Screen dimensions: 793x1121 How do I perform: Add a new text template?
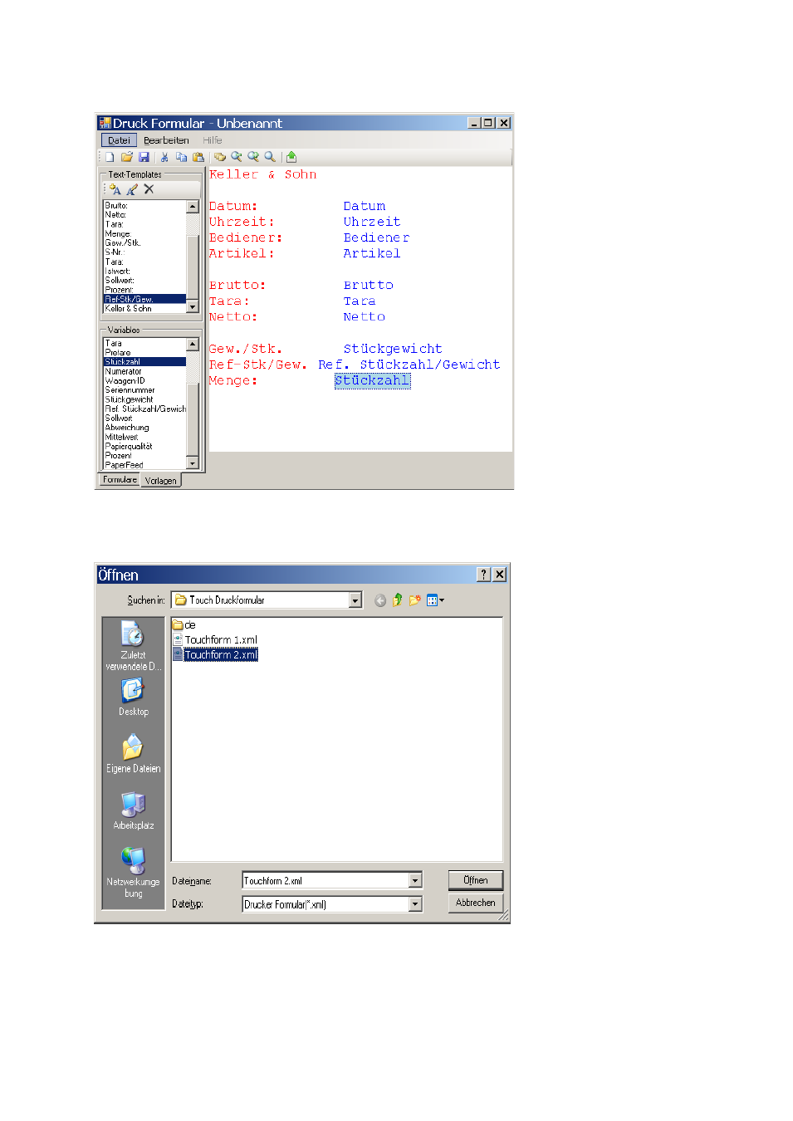(115, 189)
